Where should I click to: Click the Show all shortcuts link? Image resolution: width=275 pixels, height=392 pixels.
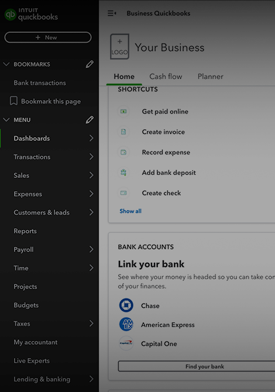(x=130, y=211)
